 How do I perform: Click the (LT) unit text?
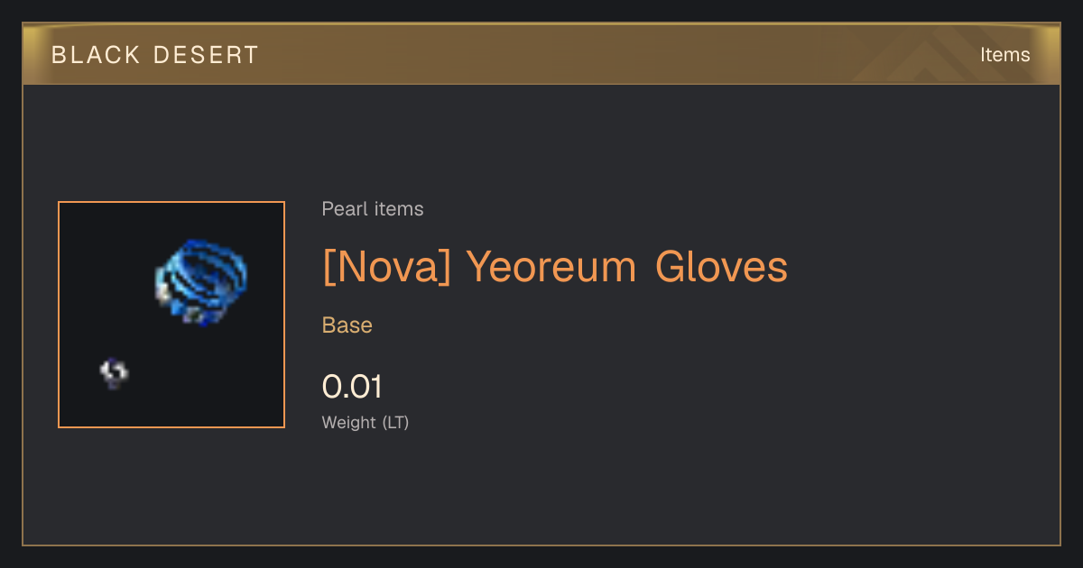click(x=395, y=422)
